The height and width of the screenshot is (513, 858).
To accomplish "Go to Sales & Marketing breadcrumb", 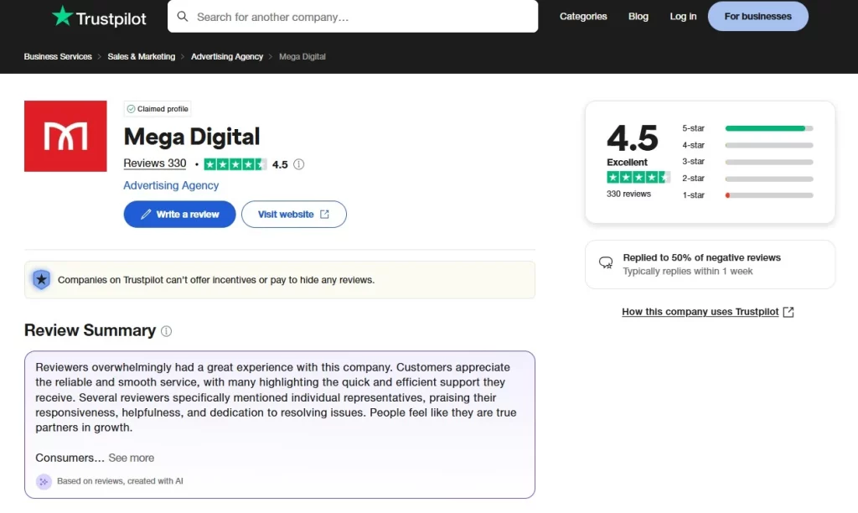I will [141, 57].
